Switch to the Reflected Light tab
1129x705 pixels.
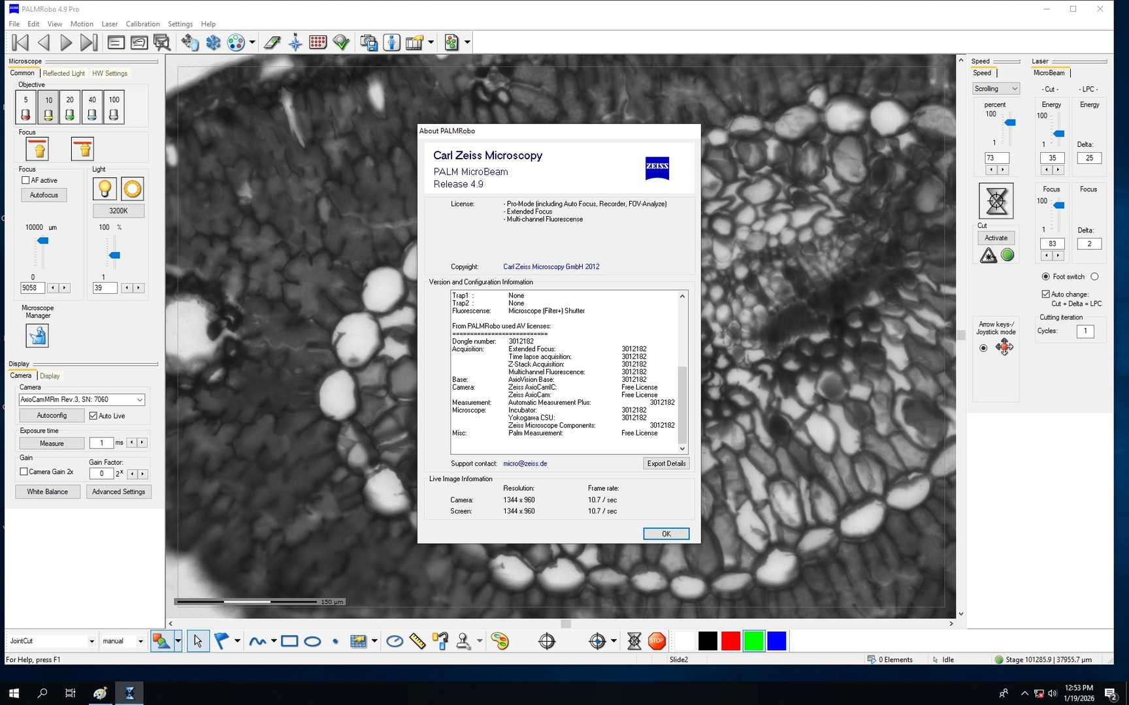coord(63,73)
